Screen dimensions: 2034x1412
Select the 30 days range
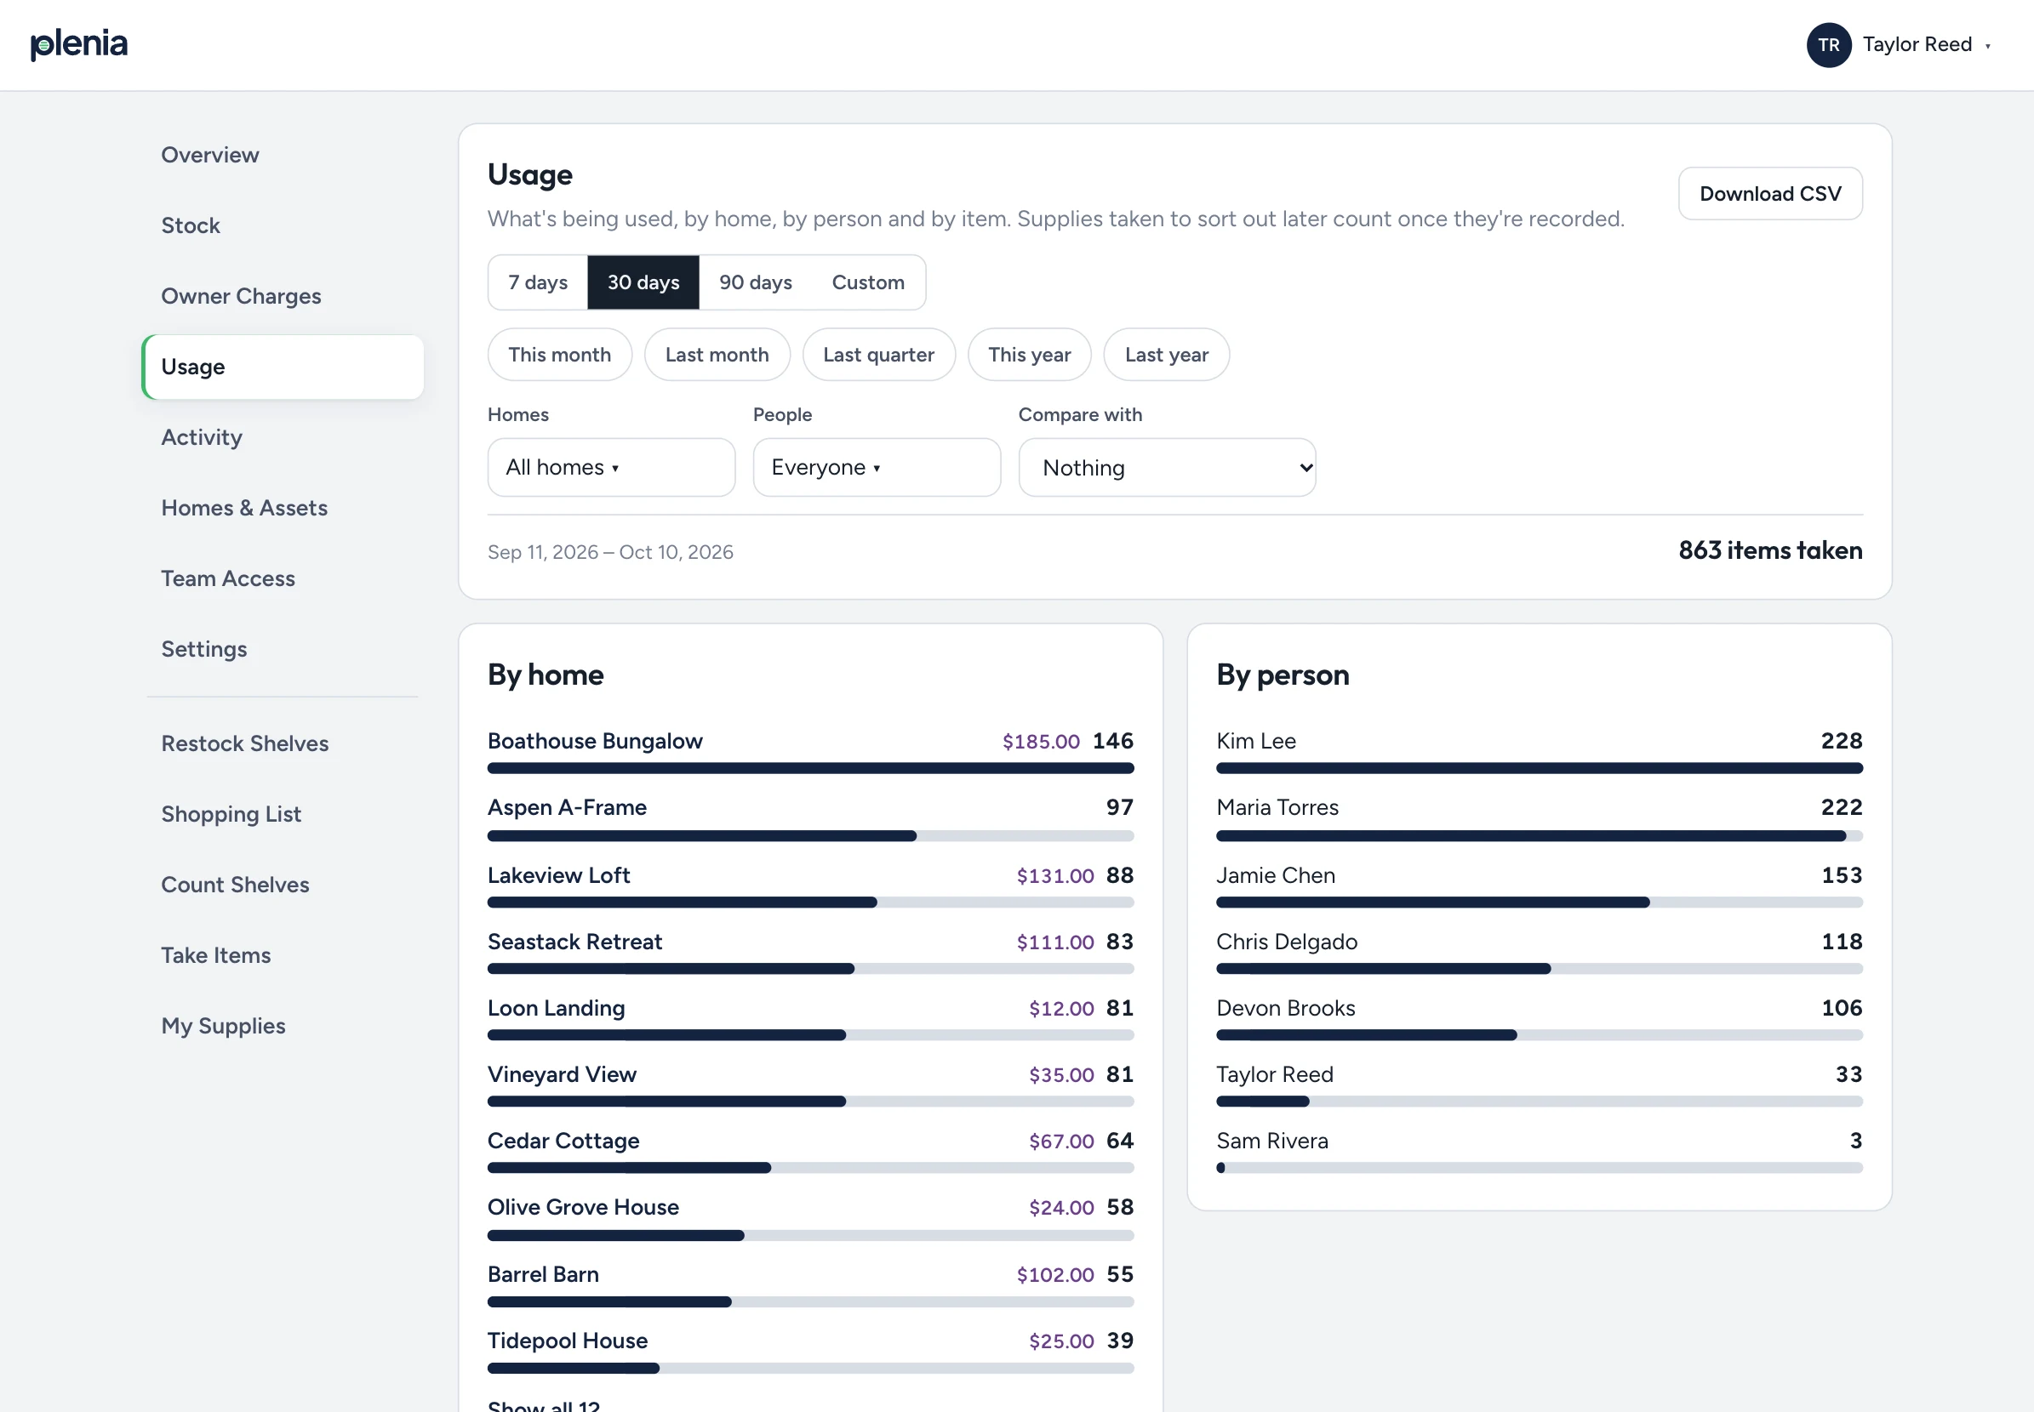coord(643,282)
